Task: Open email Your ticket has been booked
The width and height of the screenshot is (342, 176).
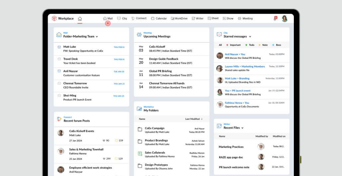Action: 79,63
